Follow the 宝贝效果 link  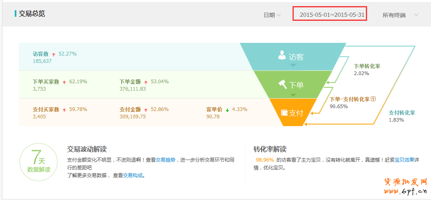click(404, 160)
